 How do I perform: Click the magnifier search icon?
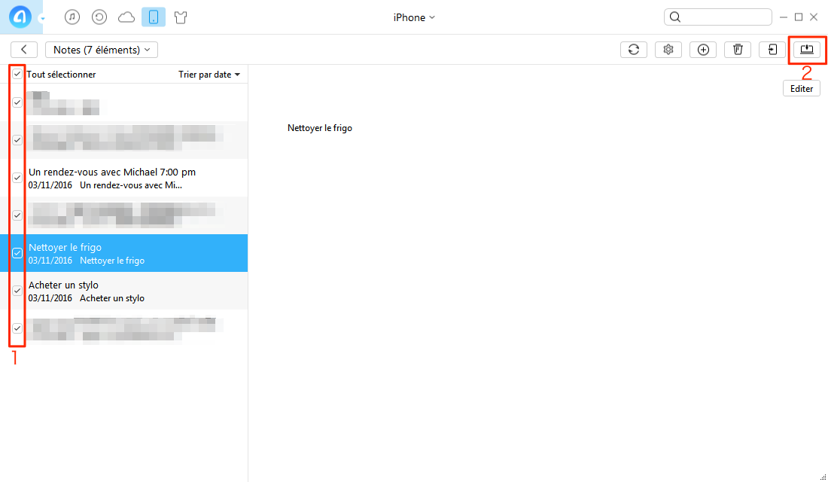675,17
